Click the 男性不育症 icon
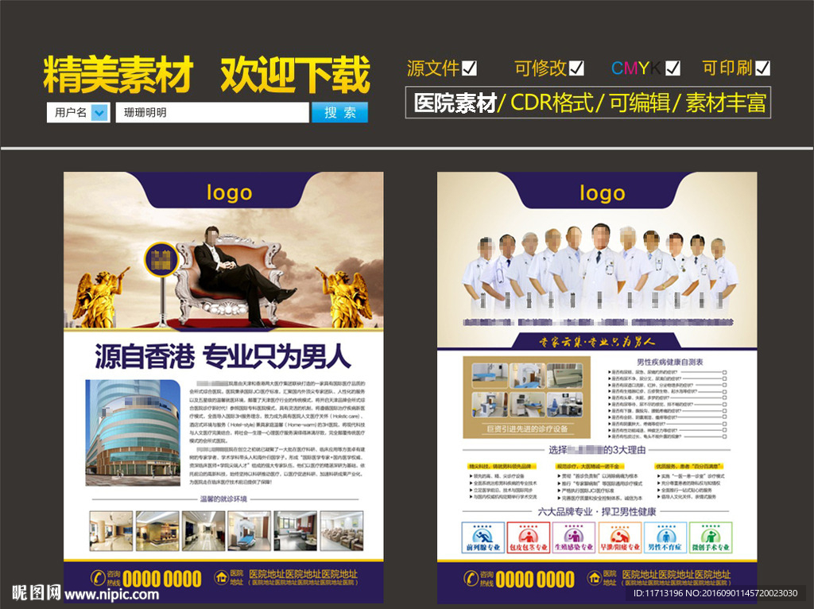The image size is (814, 609). [665, 537]
